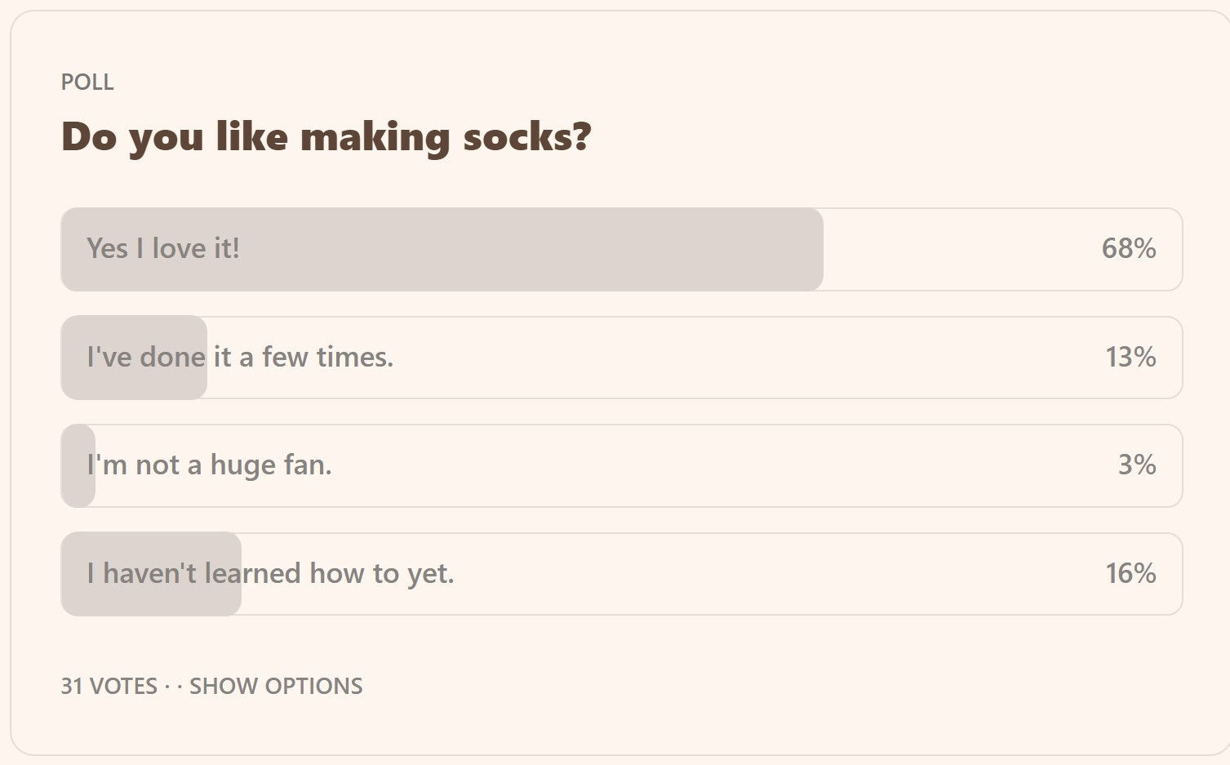Click the 68% result value
This screenshot has width=1230, height=765.
tap(1129, 248)
